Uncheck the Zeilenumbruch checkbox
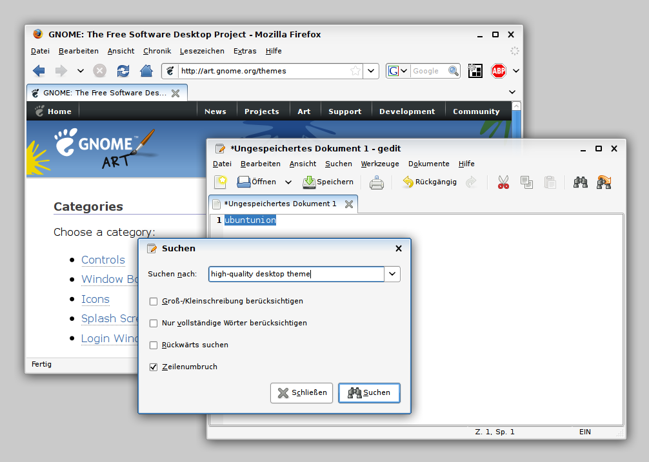 [x=154, y=367]
